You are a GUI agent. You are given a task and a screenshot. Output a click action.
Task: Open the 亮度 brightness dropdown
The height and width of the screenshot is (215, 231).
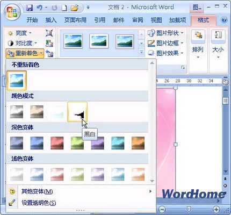coord(20,33)
